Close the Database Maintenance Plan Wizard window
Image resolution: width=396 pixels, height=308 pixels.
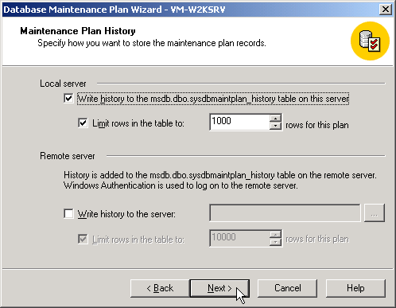pyautogui.click(x=386, y=10)
